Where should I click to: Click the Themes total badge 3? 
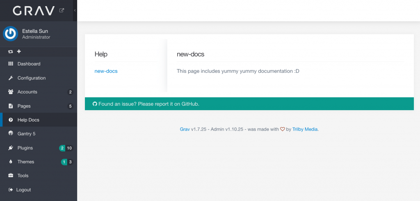tap(70, 162)
